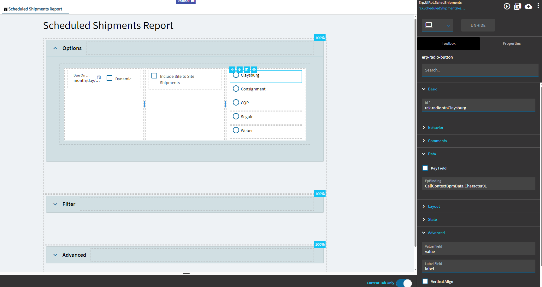Click the preview play icon

tap(507, 6)
